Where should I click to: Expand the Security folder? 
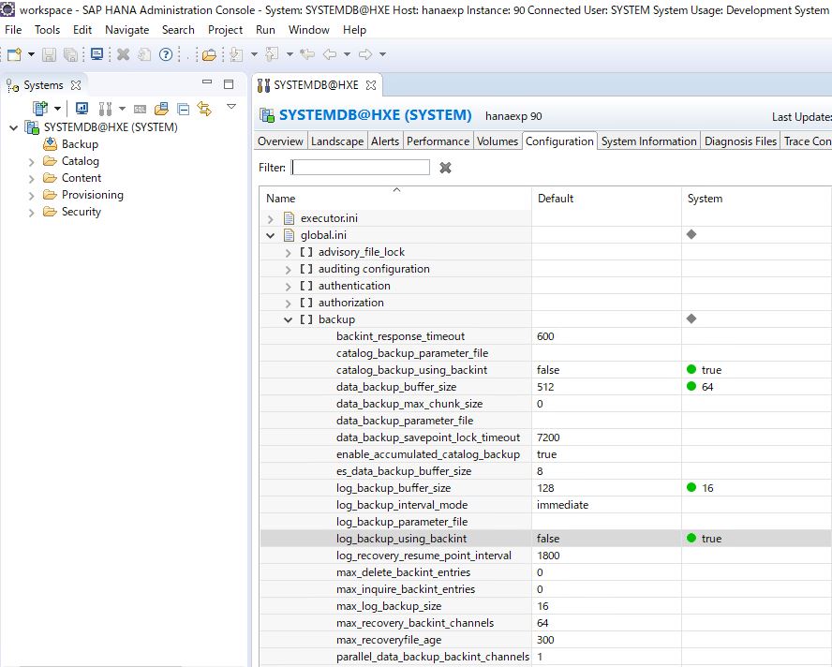coord(31,213)
